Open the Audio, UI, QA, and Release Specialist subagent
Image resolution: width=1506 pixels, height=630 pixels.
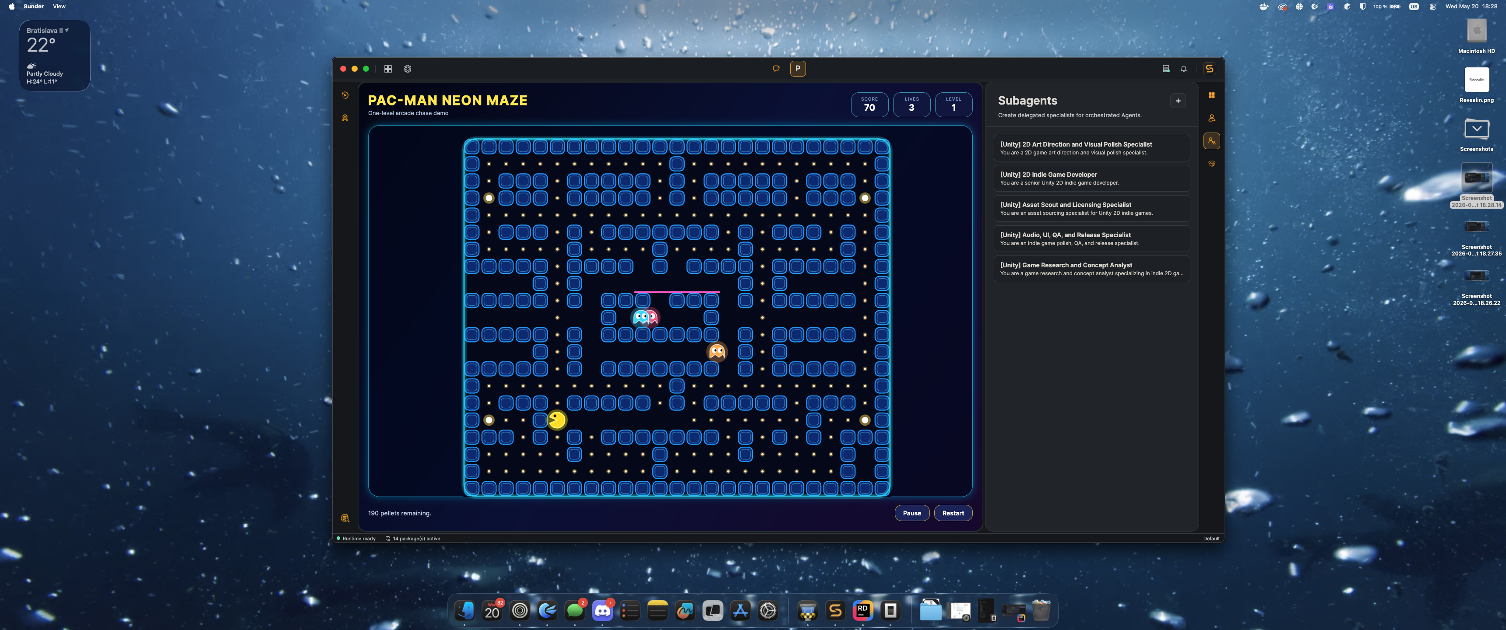(x=1091, y=239)
